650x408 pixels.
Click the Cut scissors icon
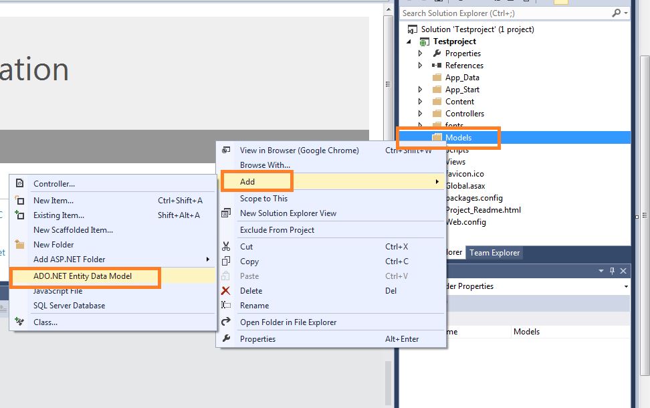(x=226, y=246)
